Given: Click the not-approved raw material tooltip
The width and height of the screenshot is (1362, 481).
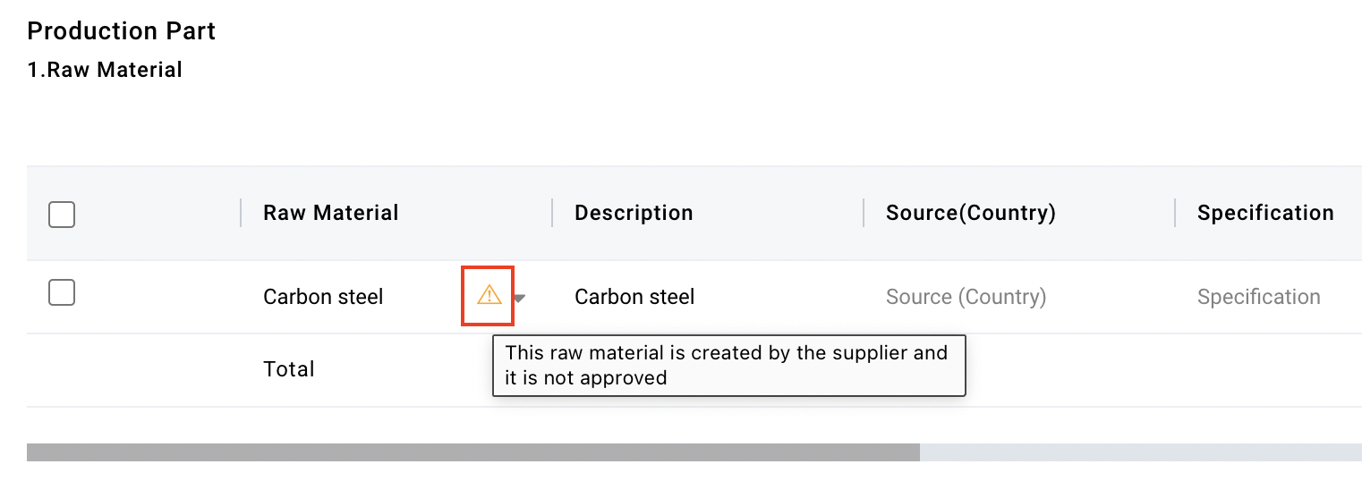Looking at the screenshot, I should pos(728,365).
